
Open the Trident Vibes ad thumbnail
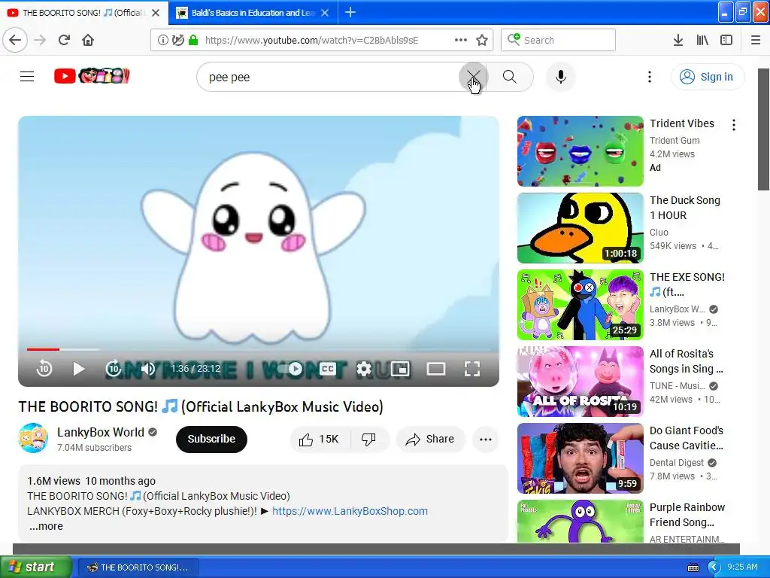[x=580, y=151]
